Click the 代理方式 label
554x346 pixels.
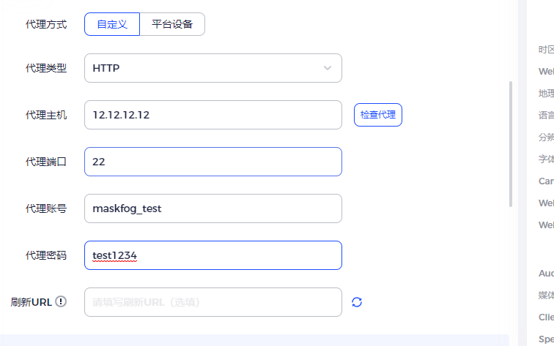[x=46, y=24]
